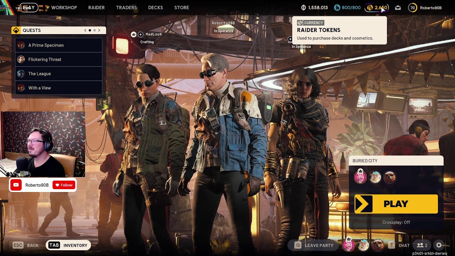Open the Inventory with the TAB button

pyautogui.click(x=68, y=245)
